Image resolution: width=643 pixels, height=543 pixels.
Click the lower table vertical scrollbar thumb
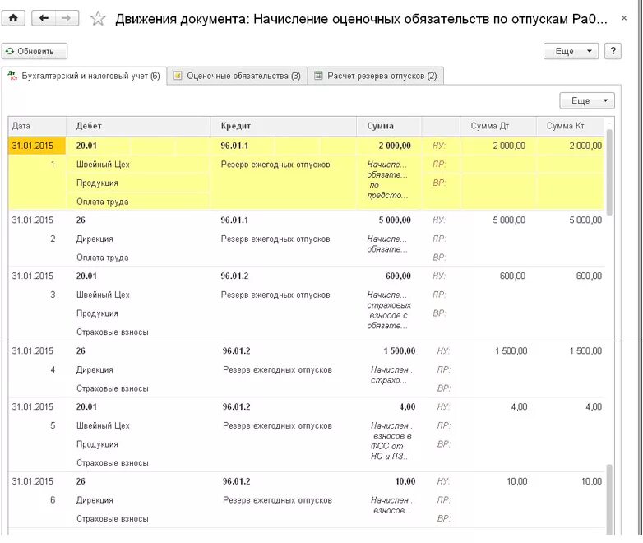click(x=609, y=499)
